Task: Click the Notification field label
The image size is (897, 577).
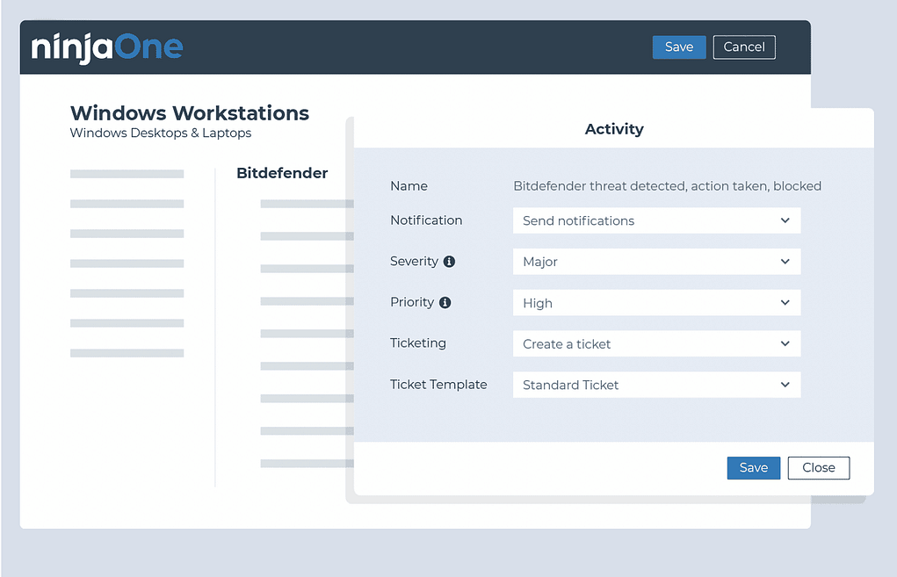Action: 426,220
